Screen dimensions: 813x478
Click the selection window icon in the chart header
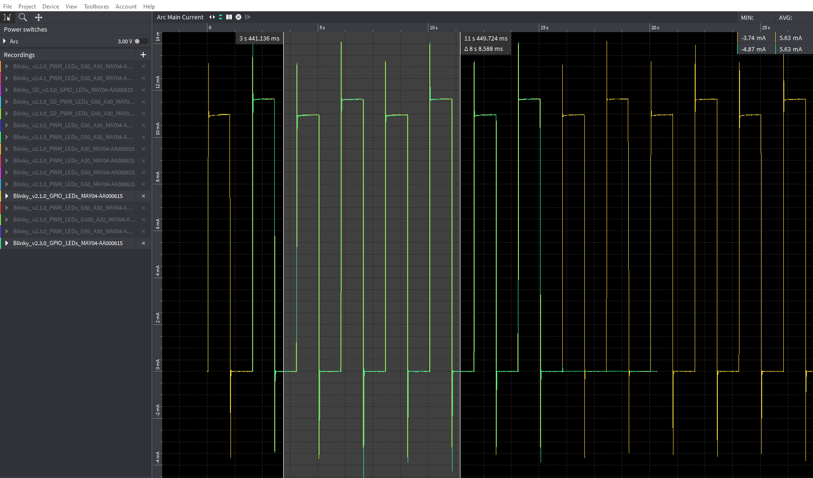tap(229, 17)
